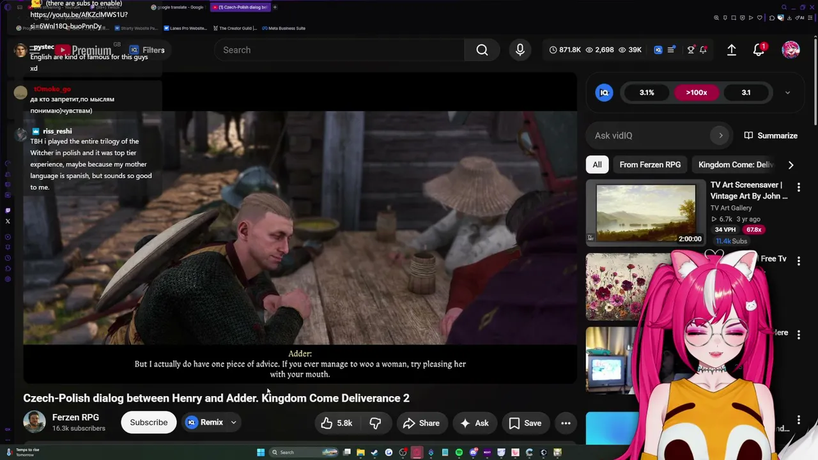The image size is (818, 460).
Task: Click the vidIQ trophy achievements icon
Action: pos(691,50)
